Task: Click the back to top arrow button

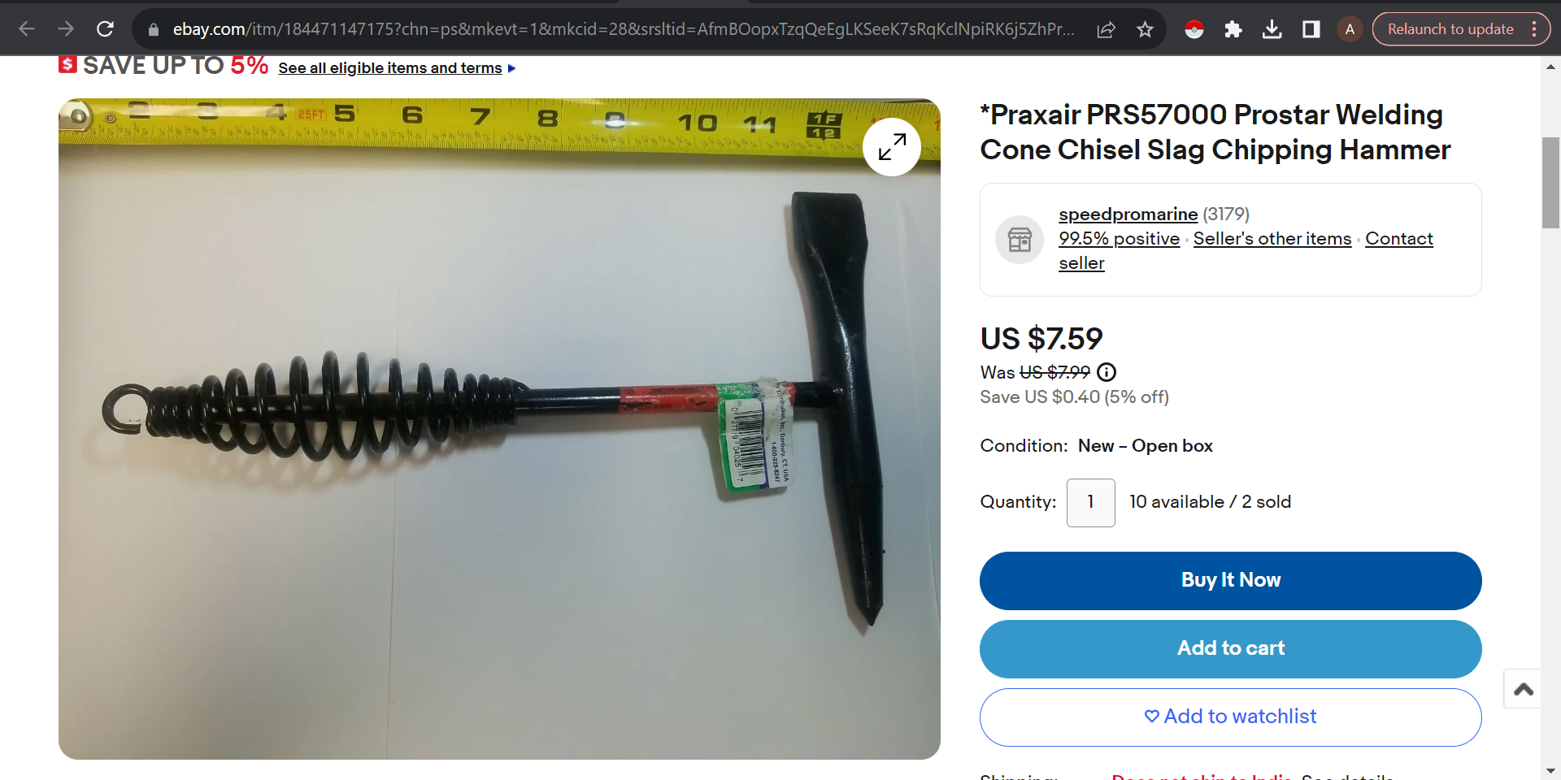Action: (x=1523, y=689)
